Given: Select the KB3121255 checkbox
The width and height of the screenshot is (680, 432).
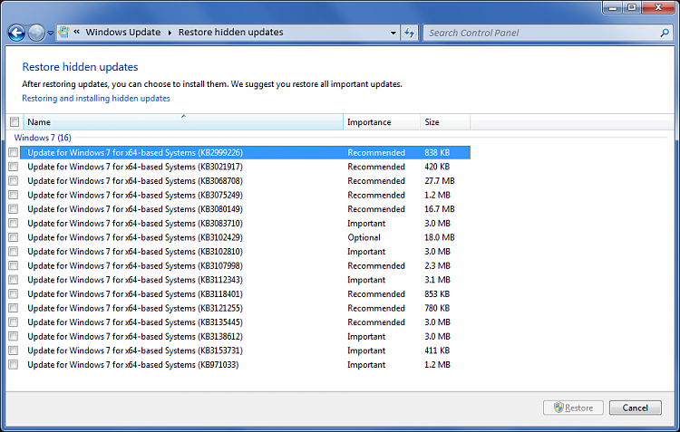Looking at the screenshot, I should pos(14,308).
